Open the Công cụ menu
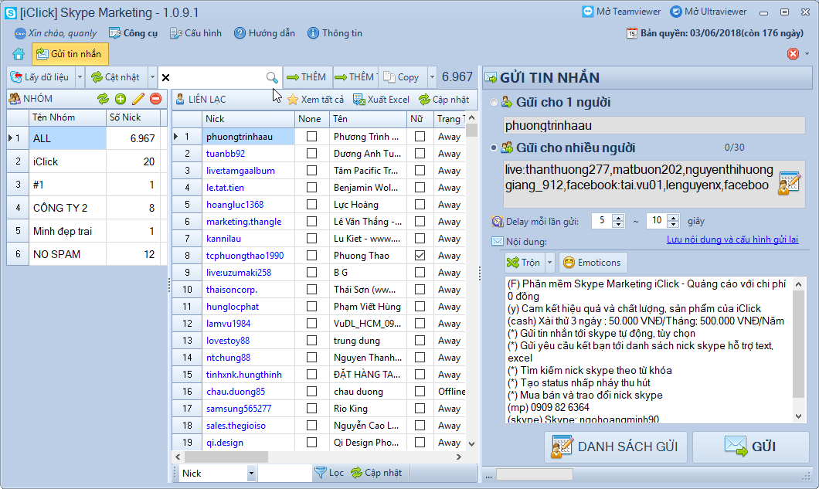Screen dimensions: 819x489 point(133,33)
